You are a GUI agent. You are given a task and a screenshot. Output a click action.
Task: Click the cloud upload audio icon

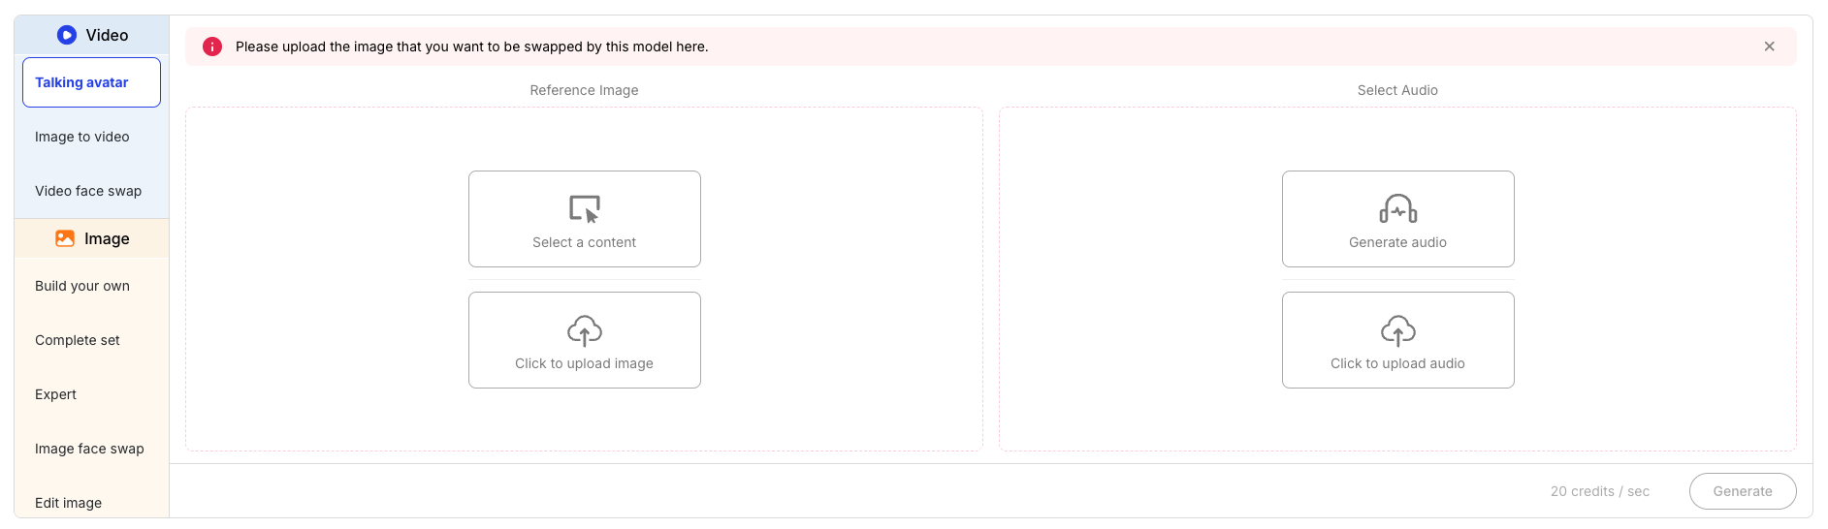[x=1397, y=330]
